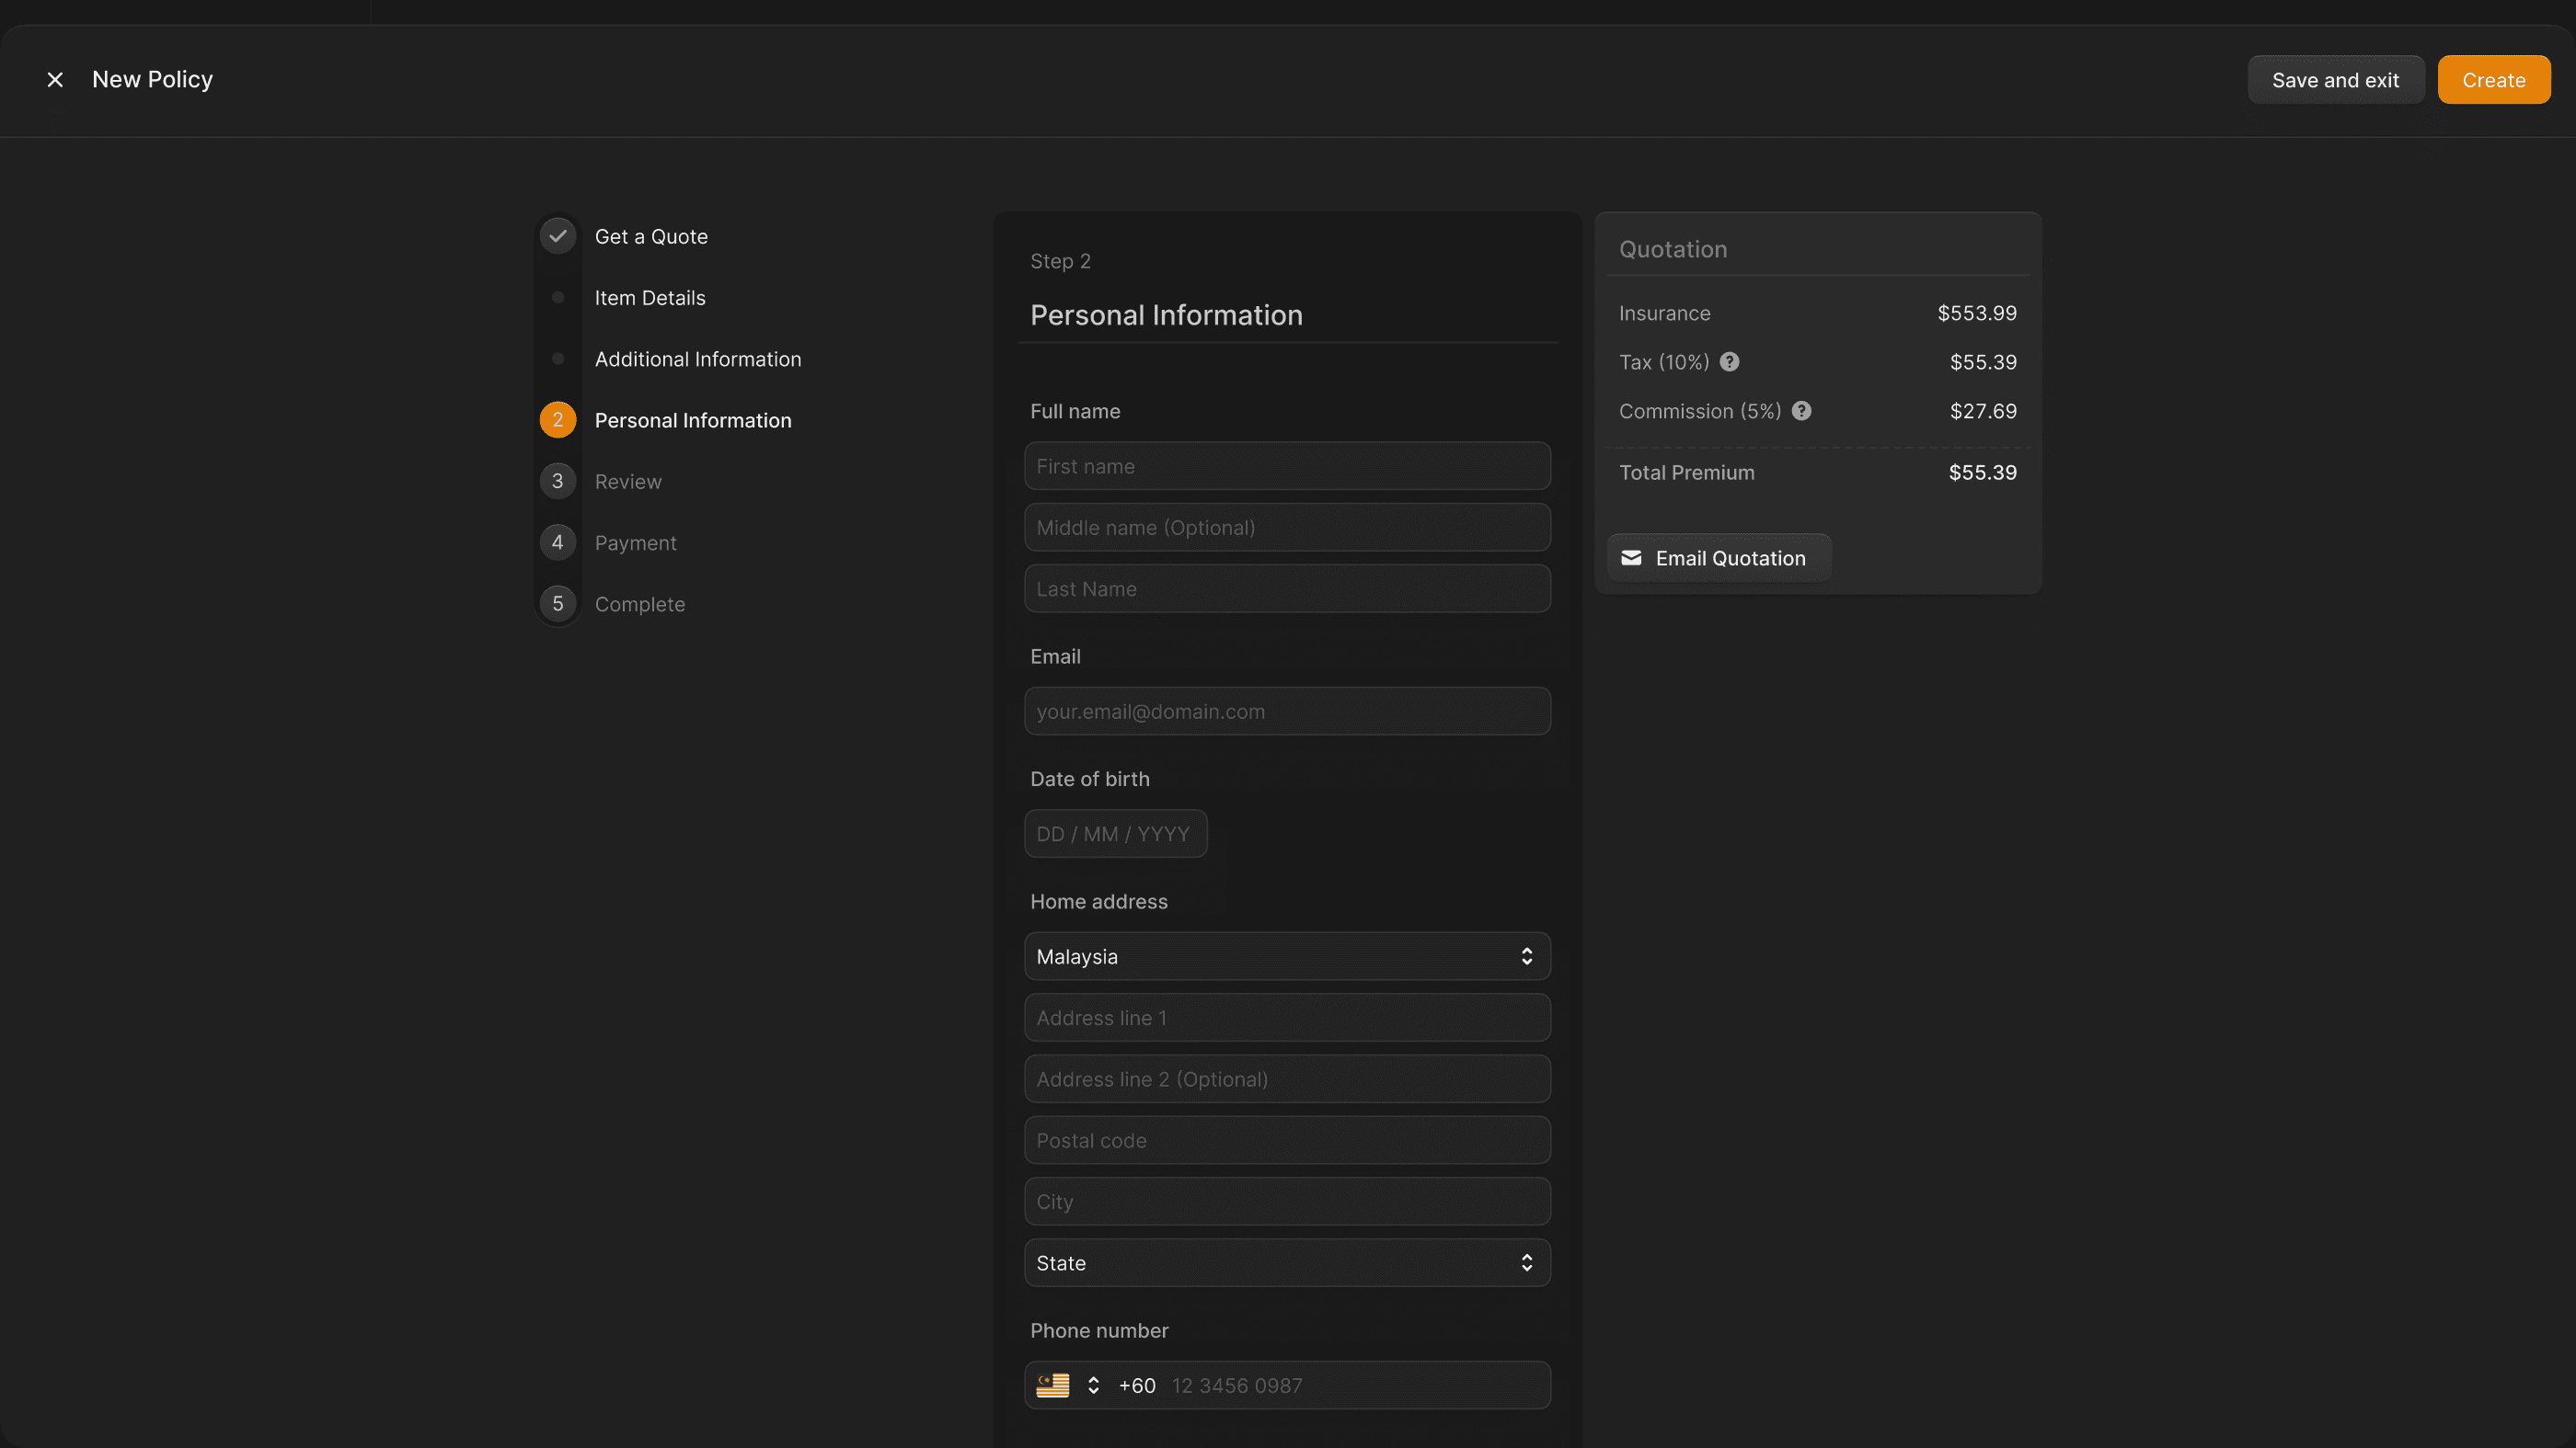Click the Get a Quote checkmark icon

click(558, 236)
